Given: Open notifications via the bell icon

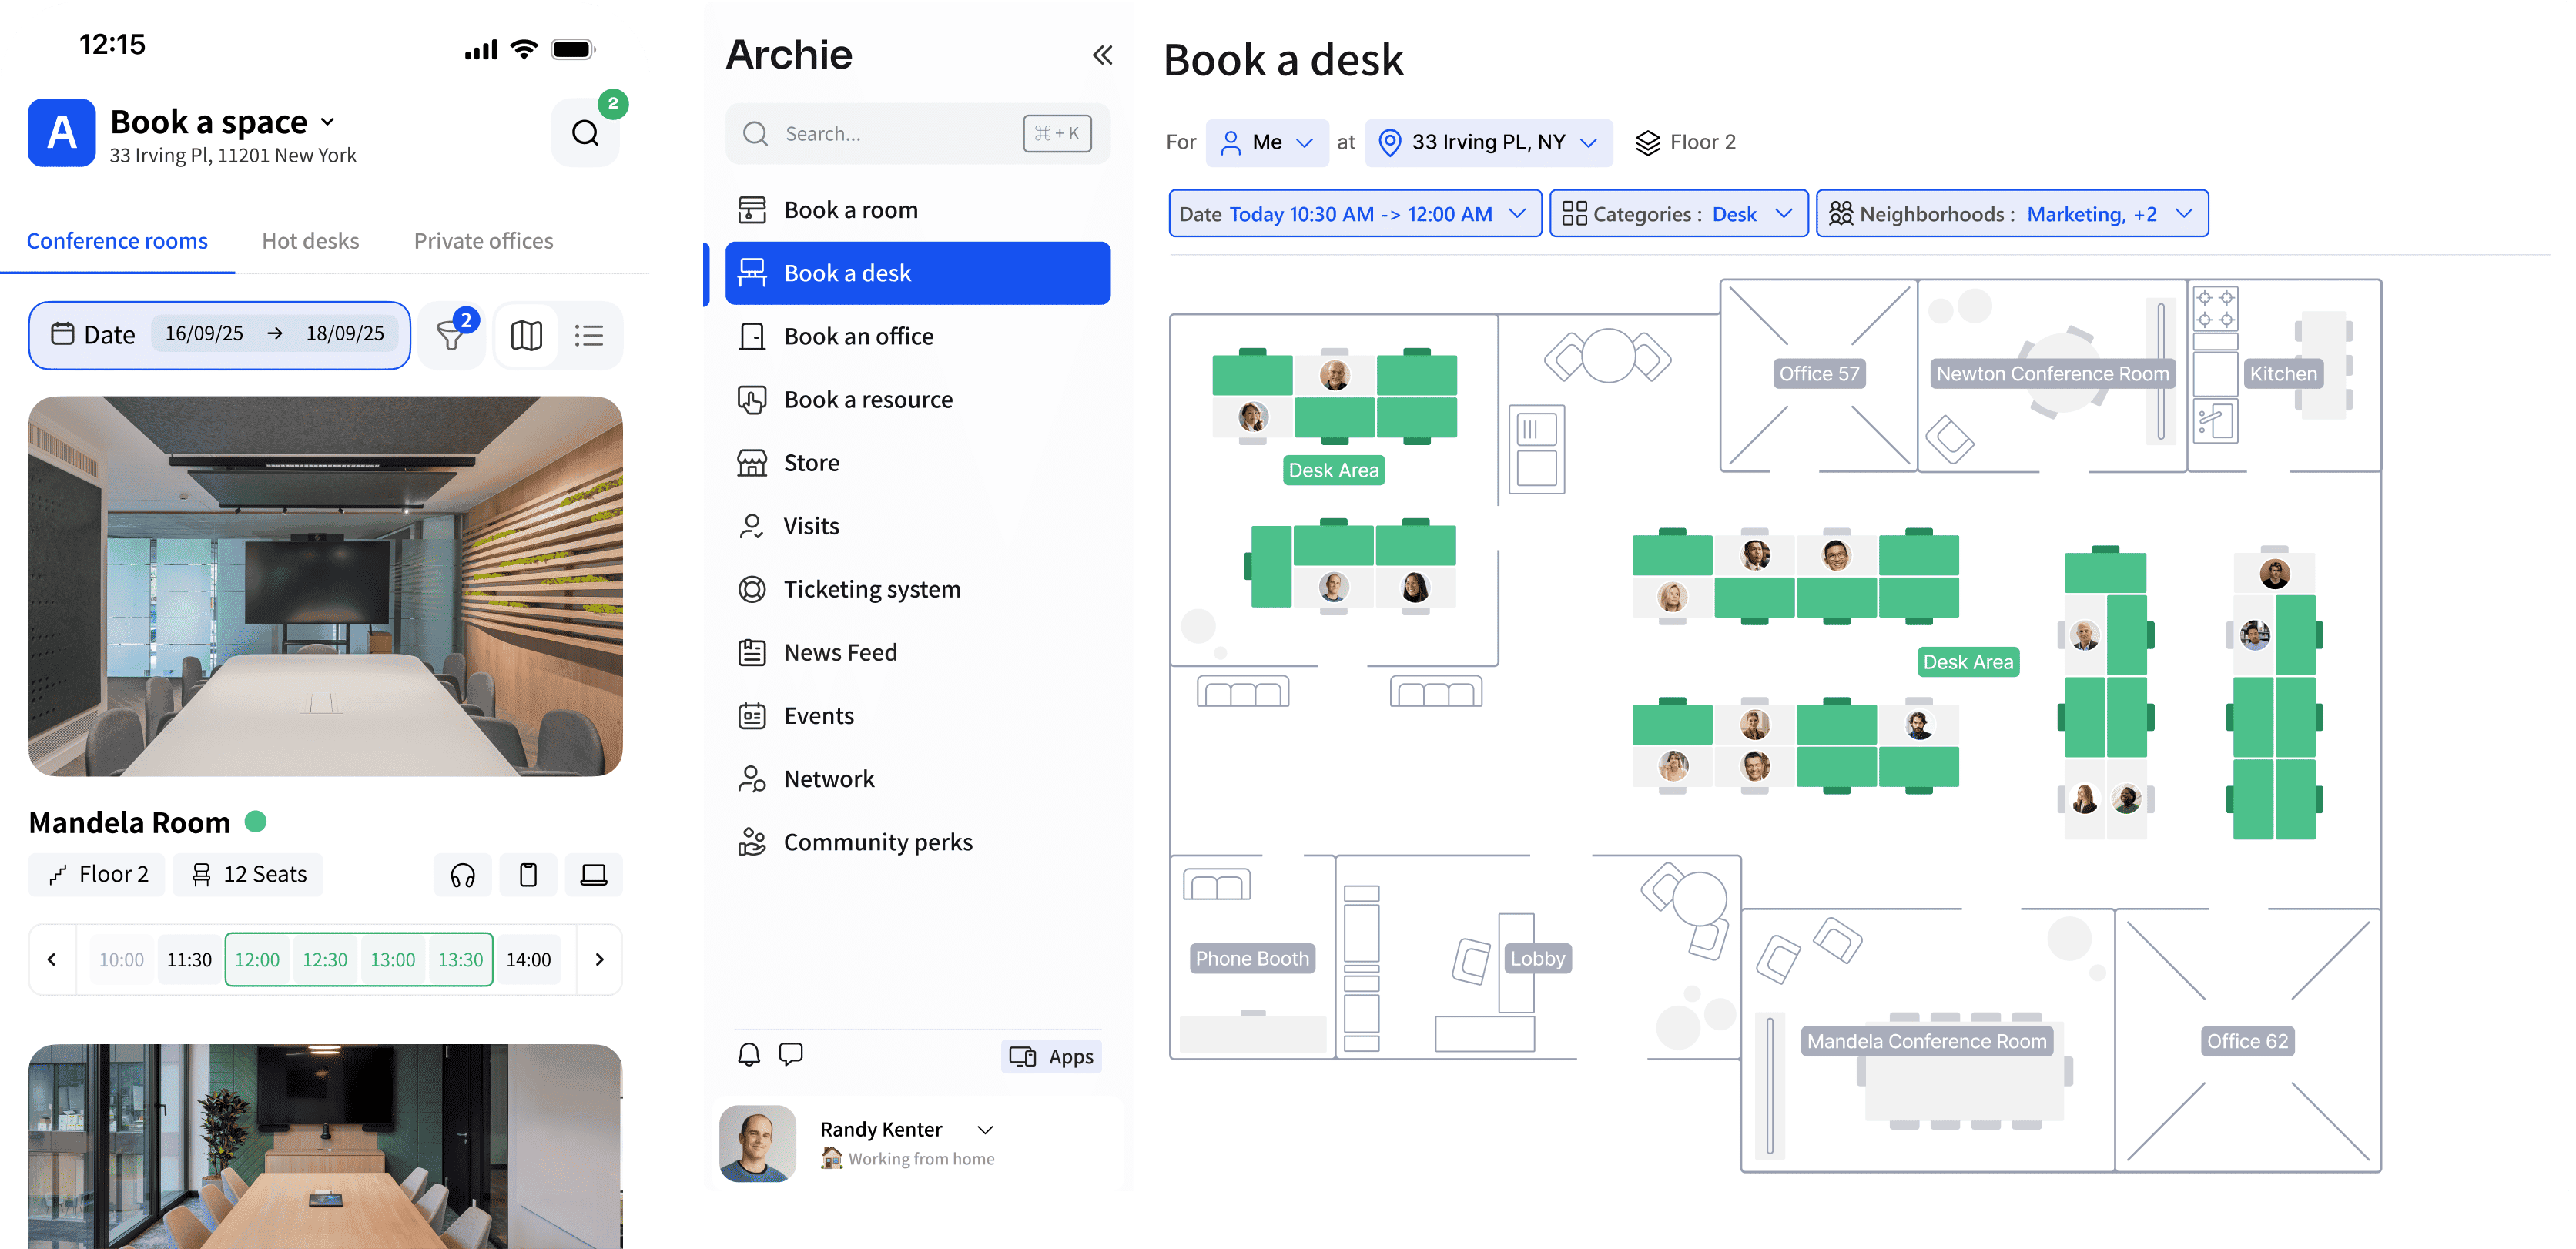Looking at the screenshot, I should (748, 1054).
